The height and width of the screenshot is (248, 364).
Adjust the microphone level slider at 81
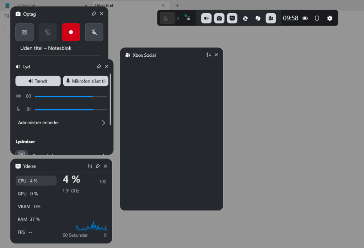click(x=71, y=109)
